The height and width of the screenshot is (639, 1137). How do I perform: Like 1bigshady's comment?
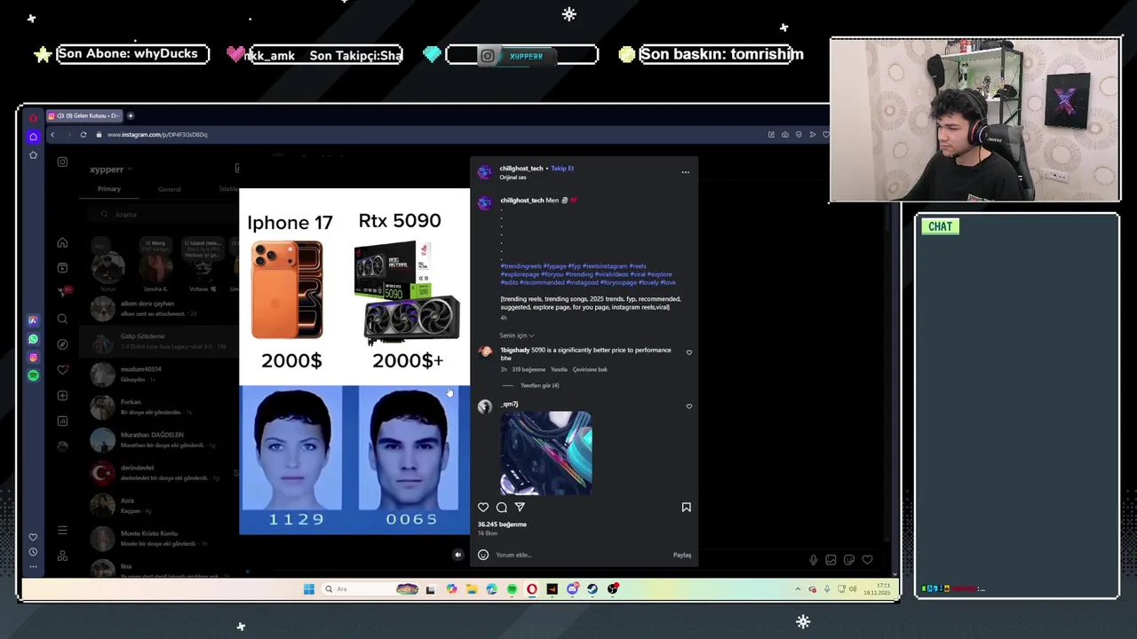(x=688, y=352)
